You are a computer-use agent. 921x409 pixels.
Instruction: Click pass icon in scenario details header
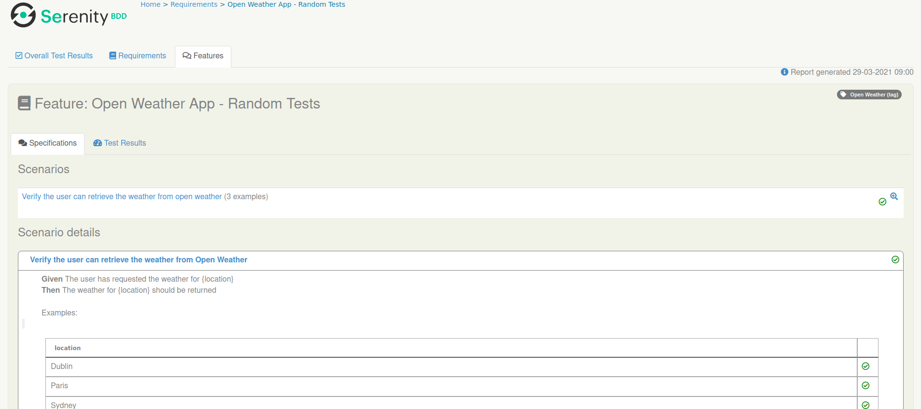pyautogui.click(x=895, y=259)
